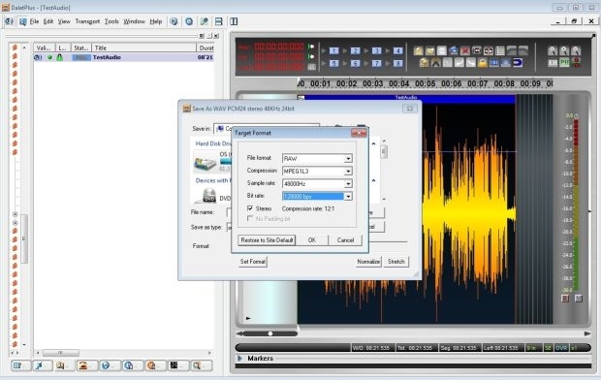Click the blue magnet snap icon
The image size is (601, 380).
point(518,62)
